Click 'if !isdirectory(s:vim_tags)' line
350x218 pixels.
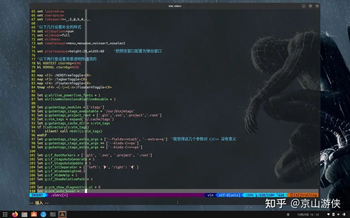63,128
